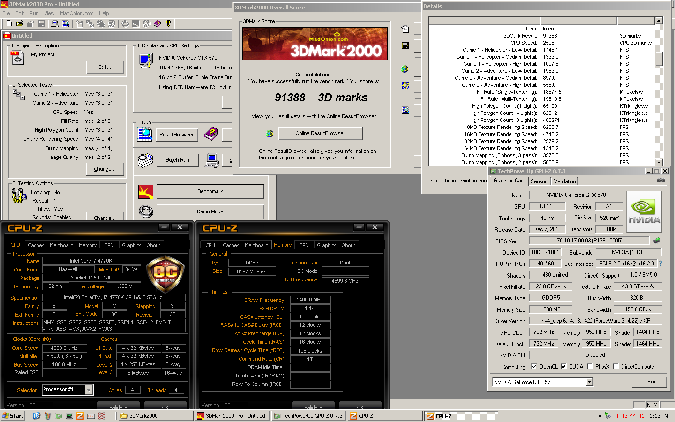Click the Demo Mode film reel icon
The image size is (675, 422).
(146, 212)
